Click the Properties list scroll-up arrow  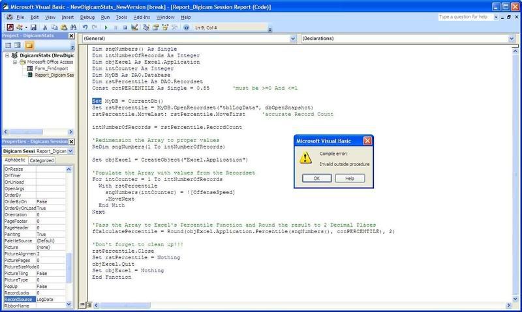click(x=69, y=169)
